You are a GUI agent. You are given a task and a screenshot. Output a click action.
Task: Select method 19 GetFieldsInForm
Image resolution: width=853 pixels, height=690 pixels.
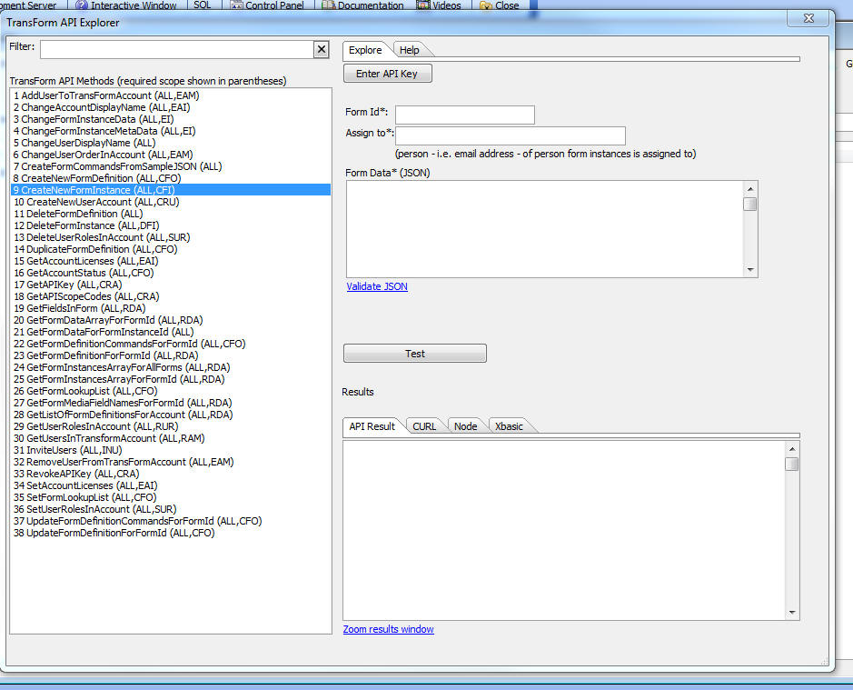(x=170, y=308)
